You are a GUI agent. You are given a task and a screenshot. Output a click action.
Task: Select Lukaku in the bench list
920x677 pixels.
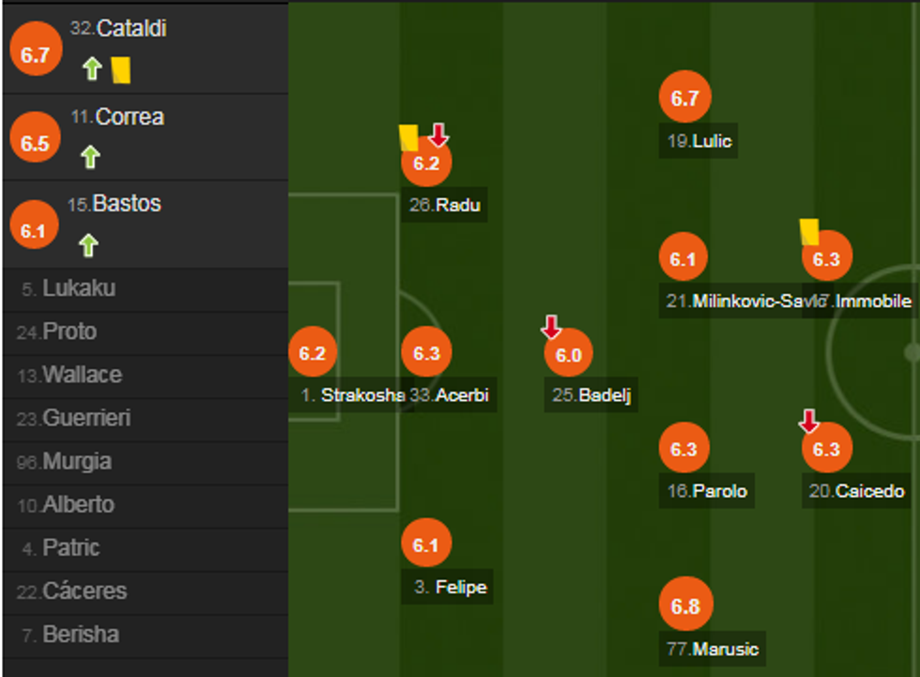[79, 288]
